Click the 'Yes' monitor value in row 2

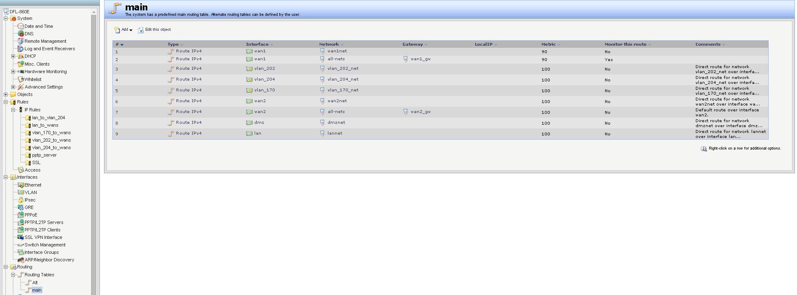coord(608,60)
